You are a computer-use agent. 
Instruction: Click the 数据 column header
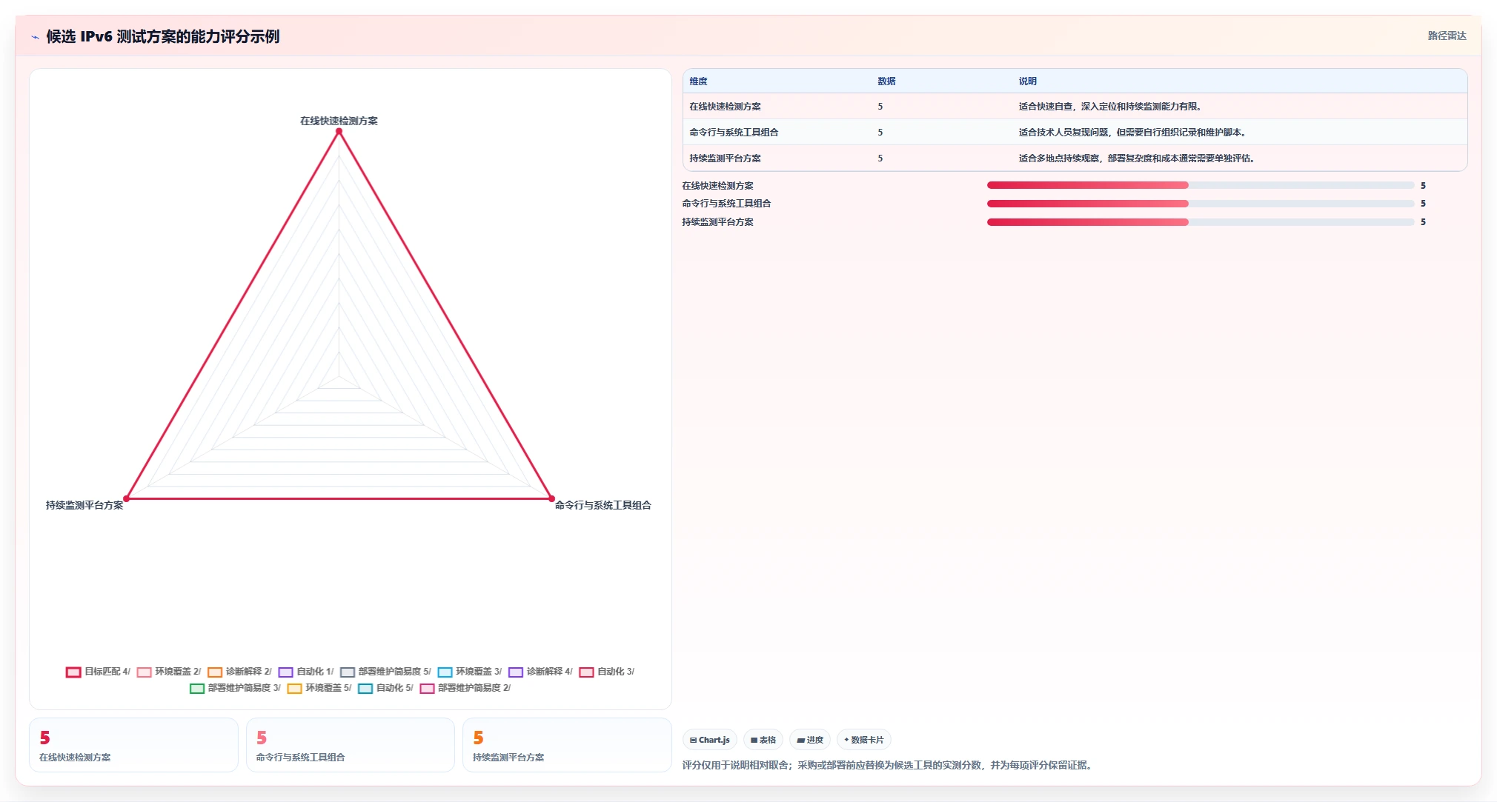(887, 81)
